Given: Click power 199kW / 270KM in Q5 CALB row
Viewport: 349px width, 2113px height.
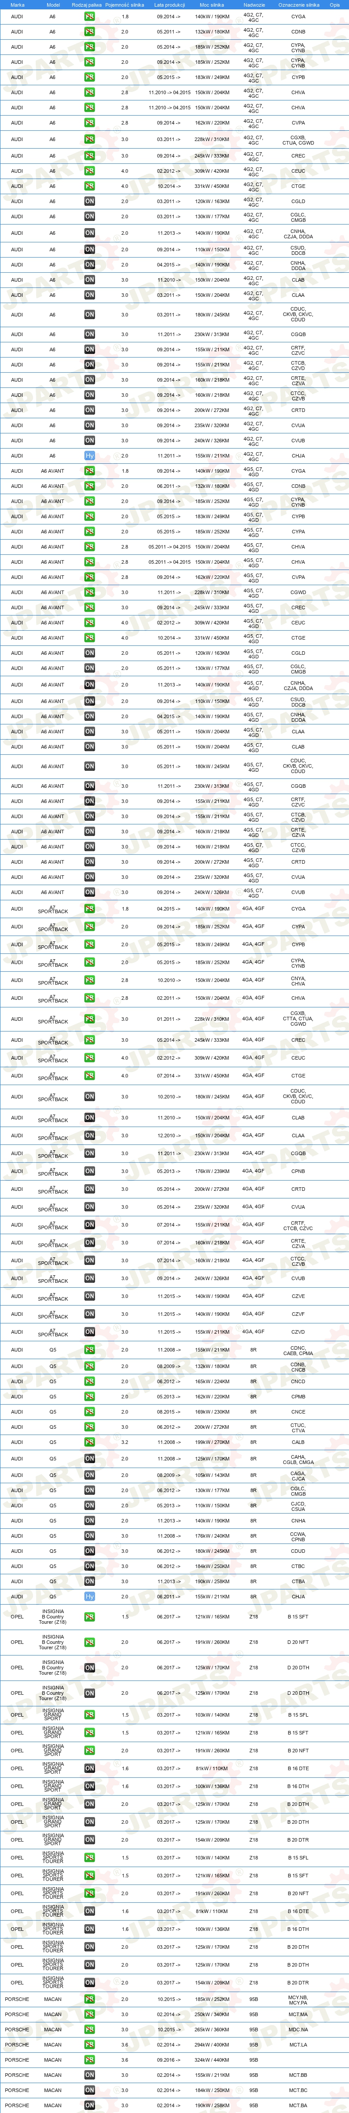Looking at the screenshot, I should [x=212, y=1442].
